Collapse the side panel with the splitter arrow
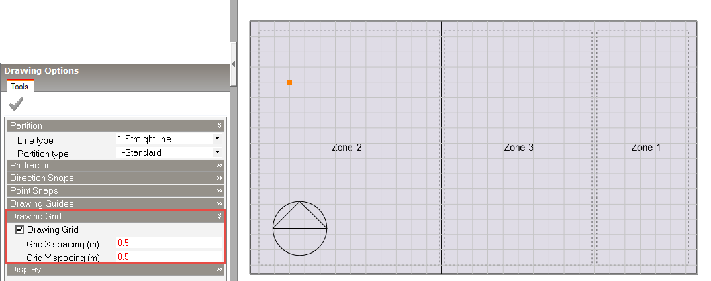Screen dimensions: 711x281 click(234, 64)
